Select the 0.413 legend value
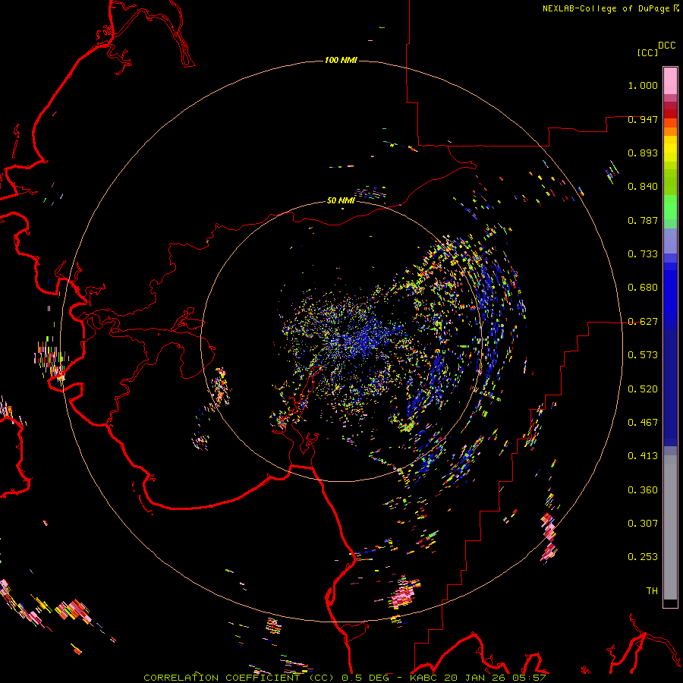Viewport: 683px width, 683px height. tap(643, 456)
